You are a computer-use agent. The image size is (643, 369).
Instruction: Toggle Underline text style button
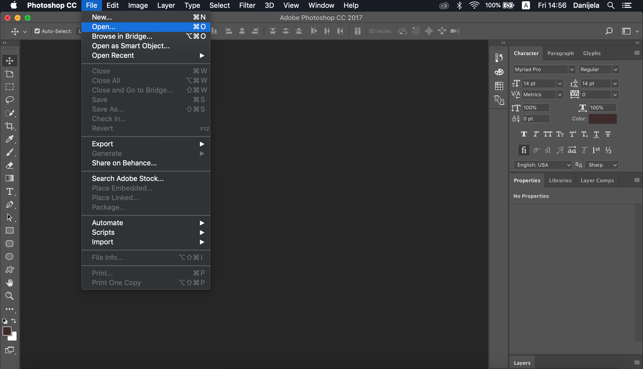(596, 134)
